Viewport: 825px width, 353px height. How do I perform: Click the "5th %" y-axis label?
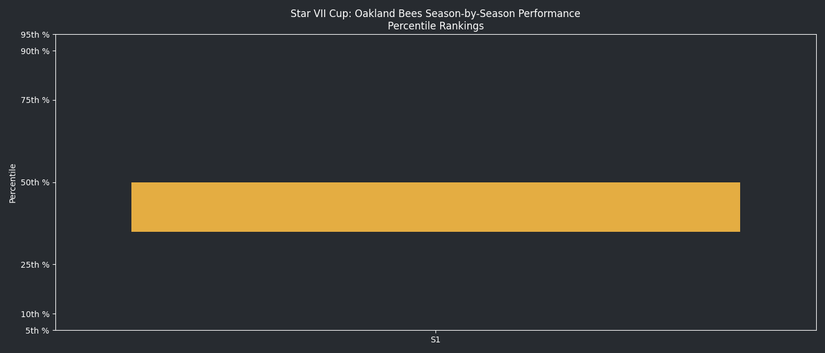pyautogui.click(x=37, y=331)
